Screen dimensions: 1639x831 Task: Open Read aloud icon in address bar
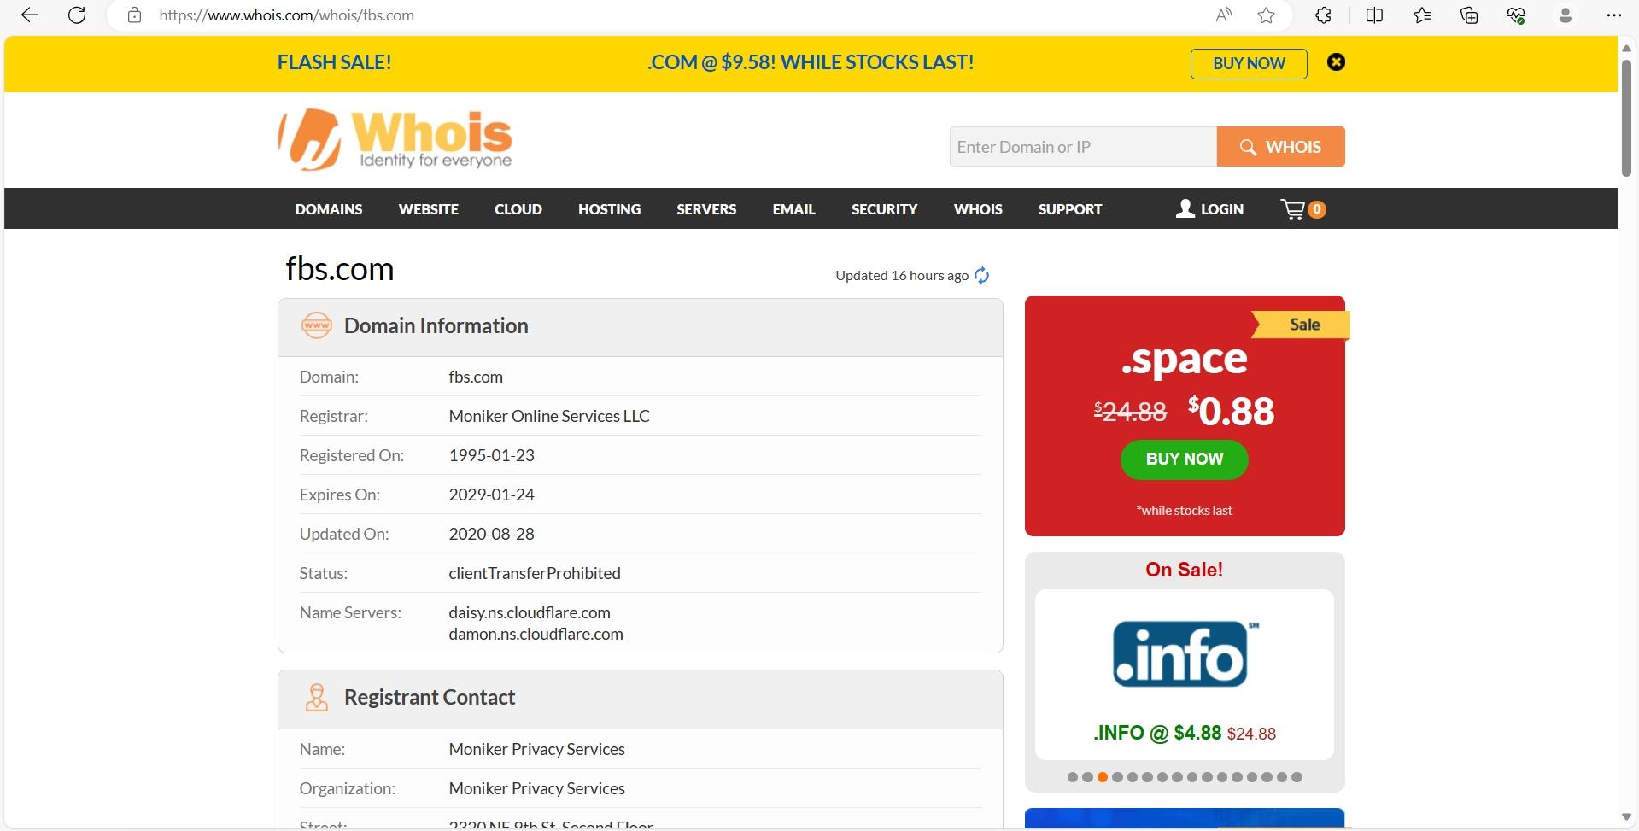pyautogui.click(x=1224, y=15)
